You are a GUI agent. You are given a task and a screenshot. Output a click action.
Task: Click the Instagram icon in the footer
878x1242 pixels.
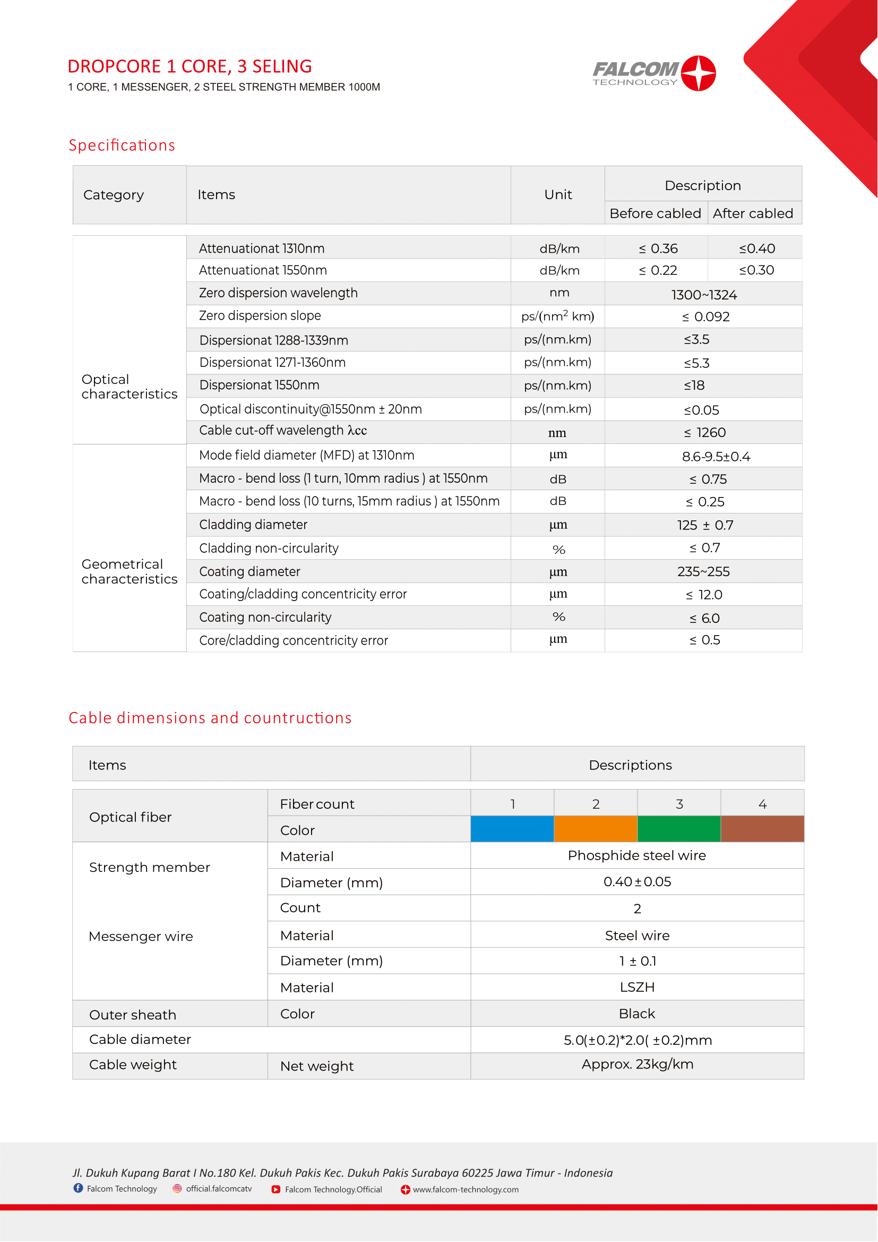[177, 1188]
